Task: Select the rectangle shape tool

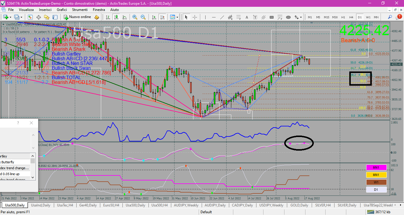Action: tap(272, 17)
